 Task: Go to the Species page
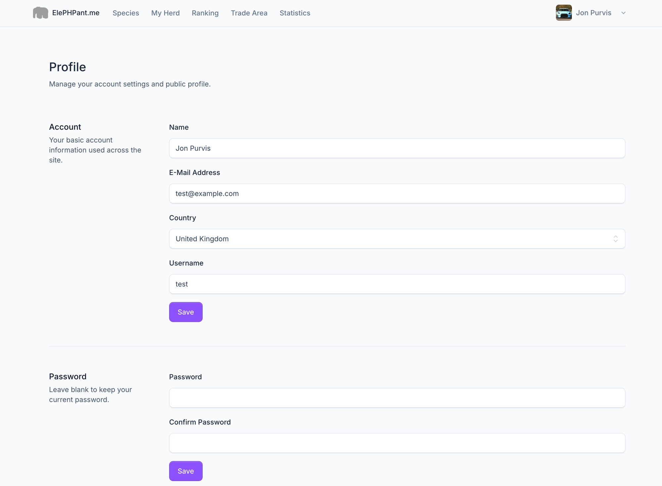[126, 13]
